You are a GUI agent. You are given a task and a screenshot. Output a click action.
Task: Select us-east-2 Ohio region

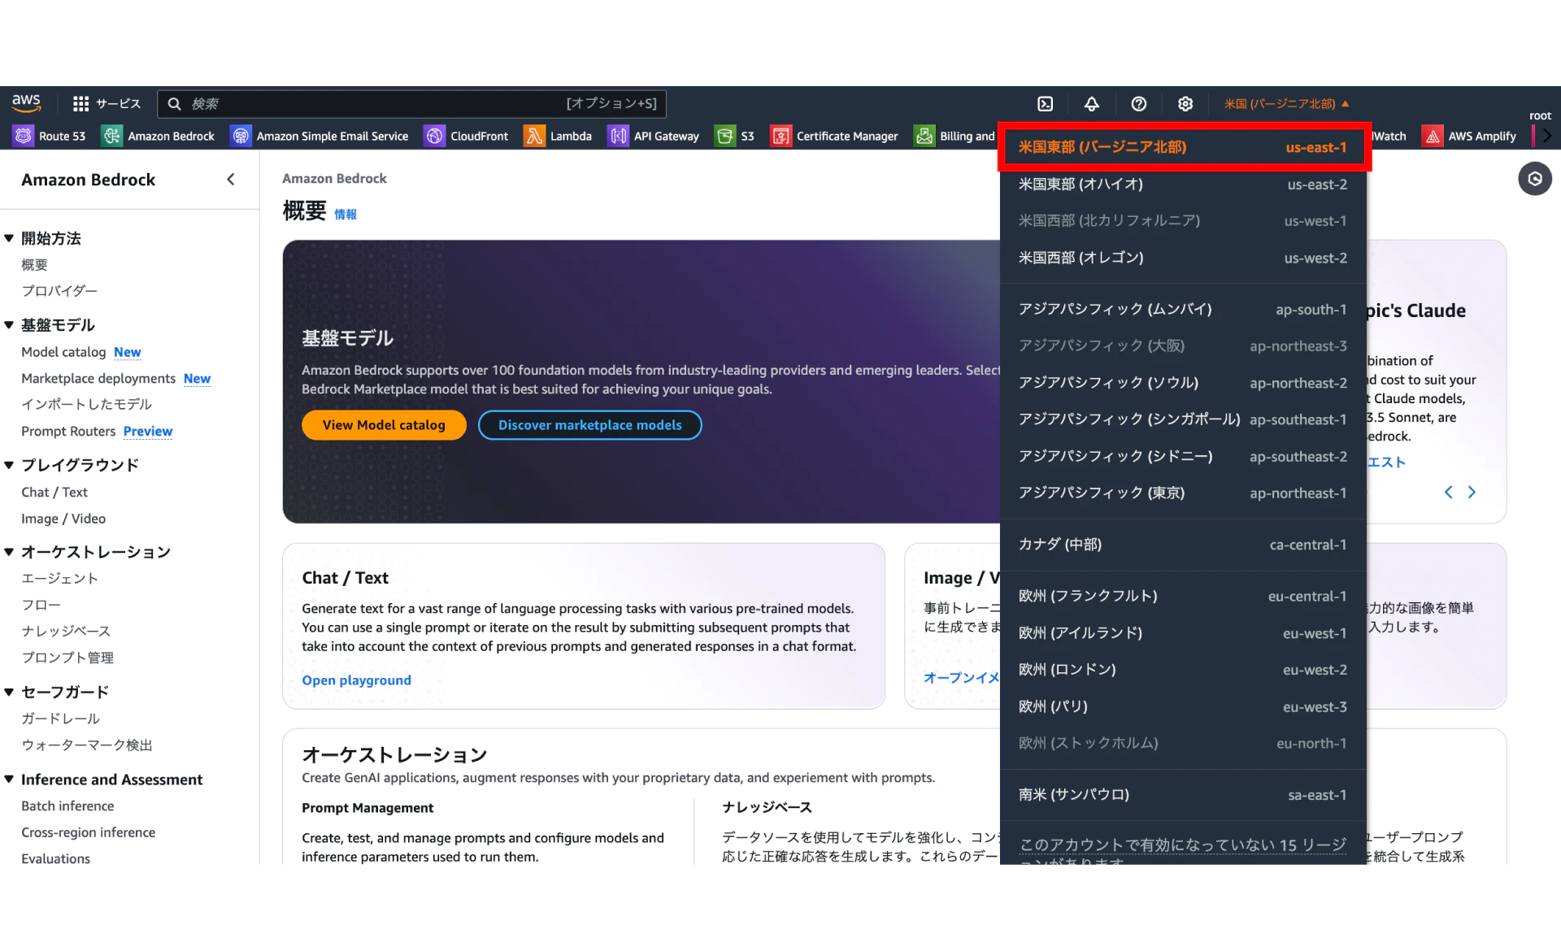(x=1183, y=185)
